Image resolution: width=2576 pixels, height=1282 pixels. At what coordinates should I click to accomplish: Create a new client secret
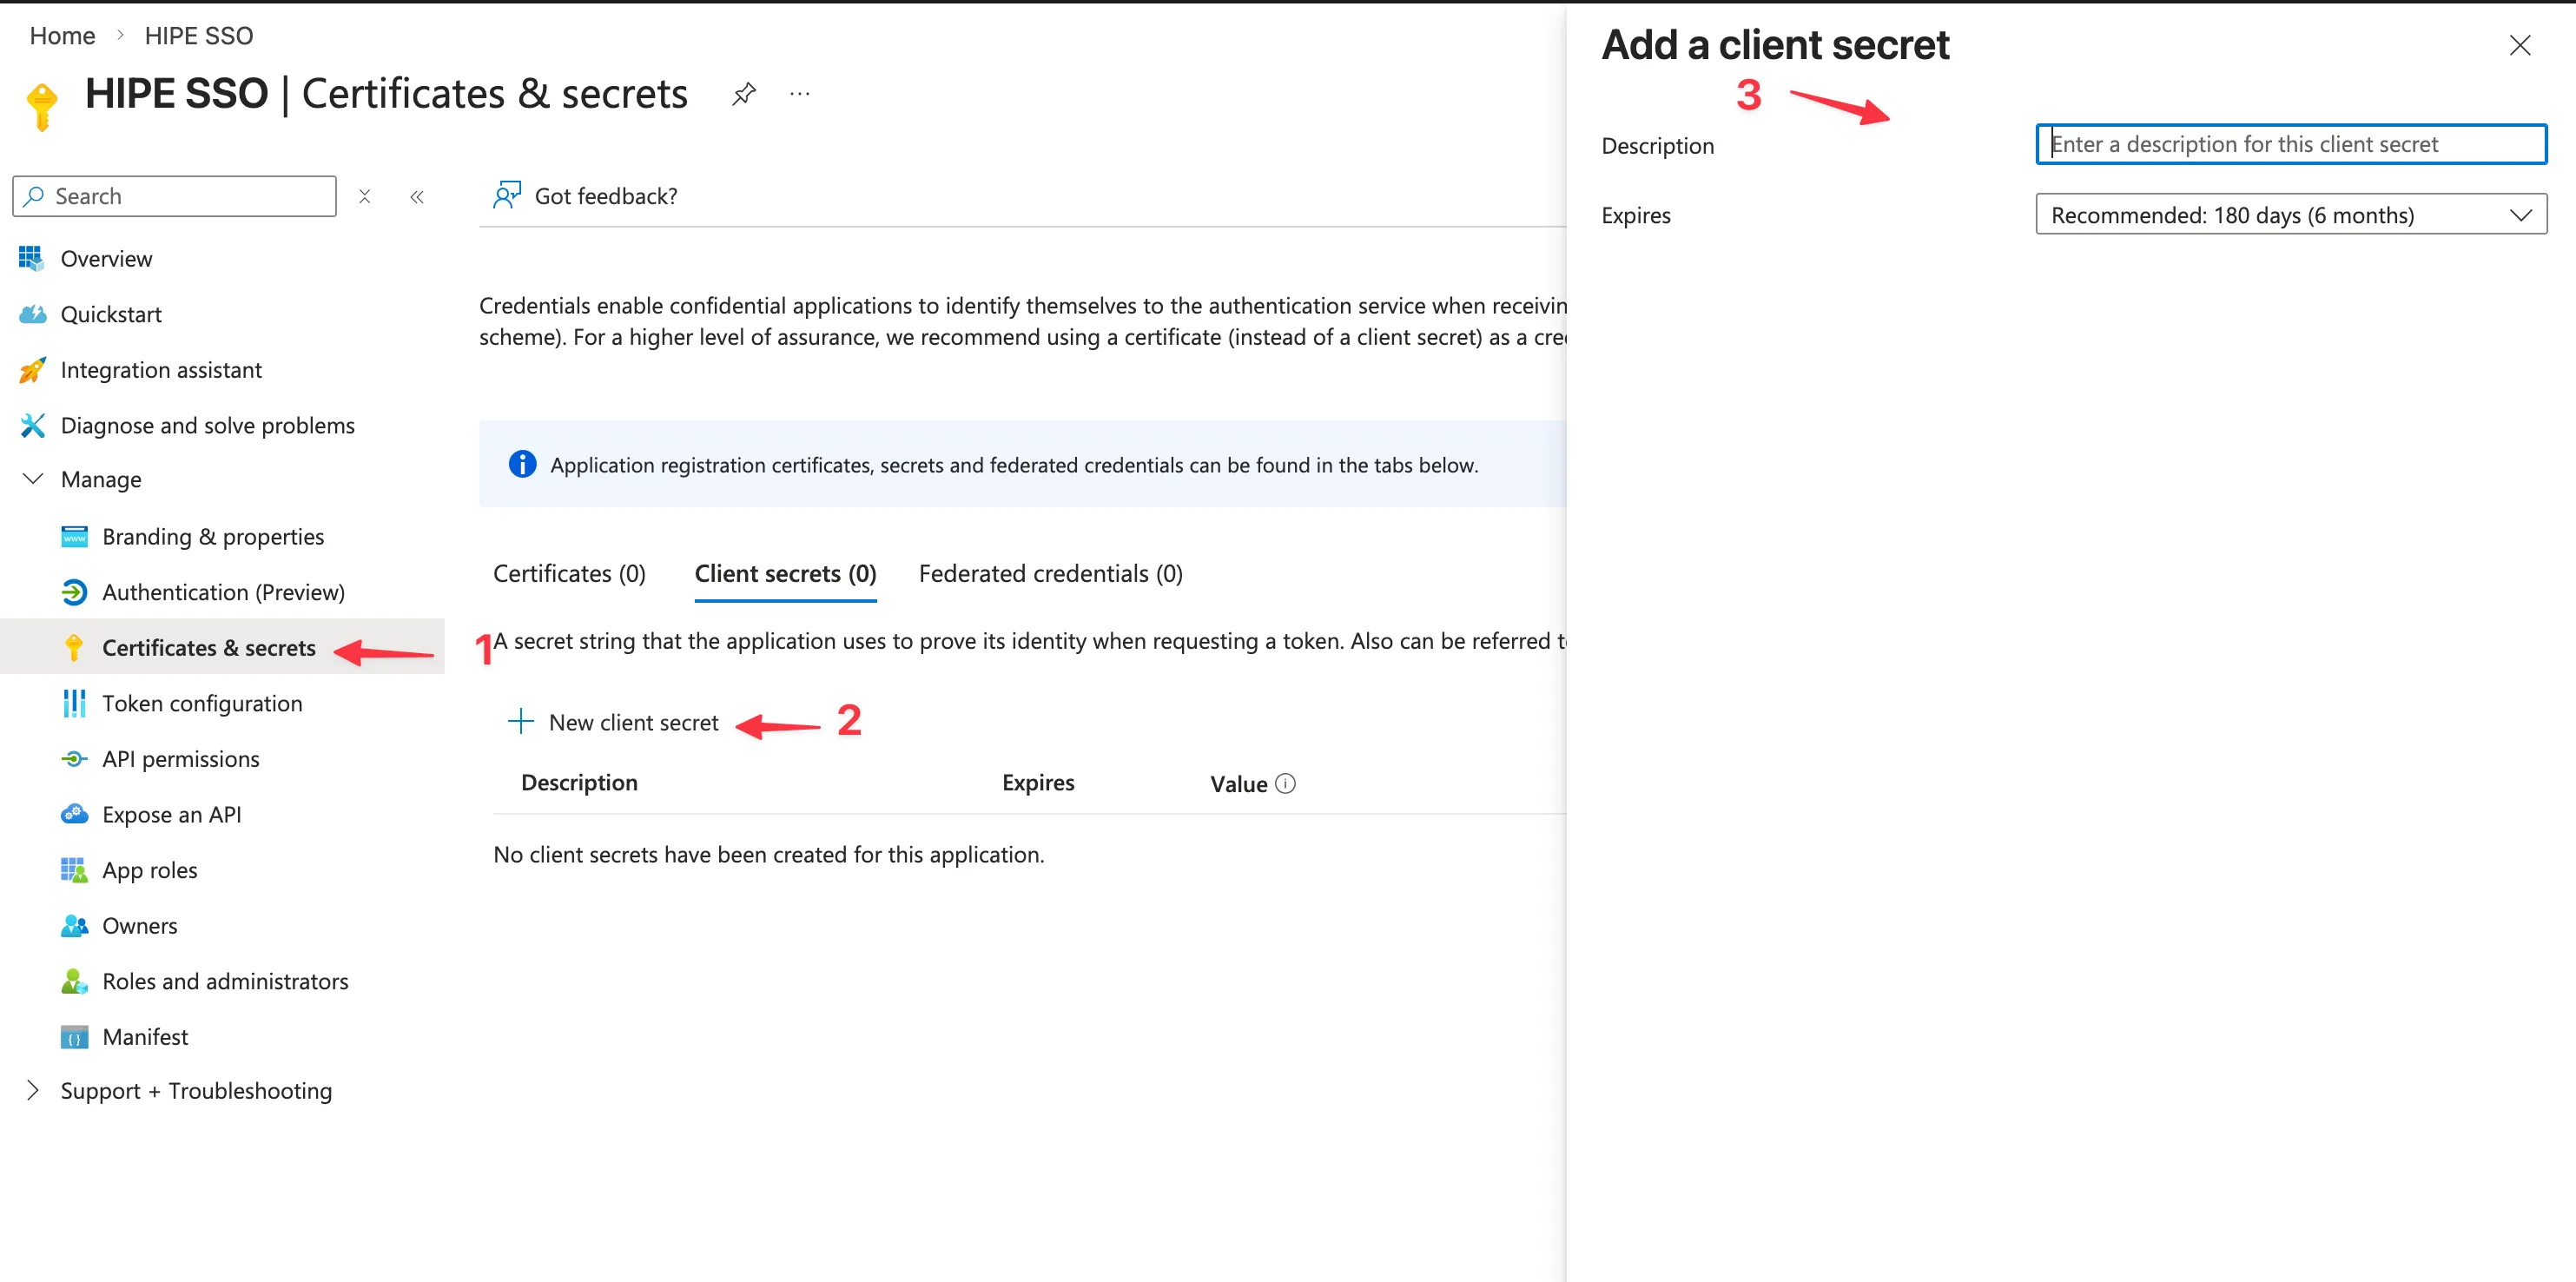(x=632, y=721)
